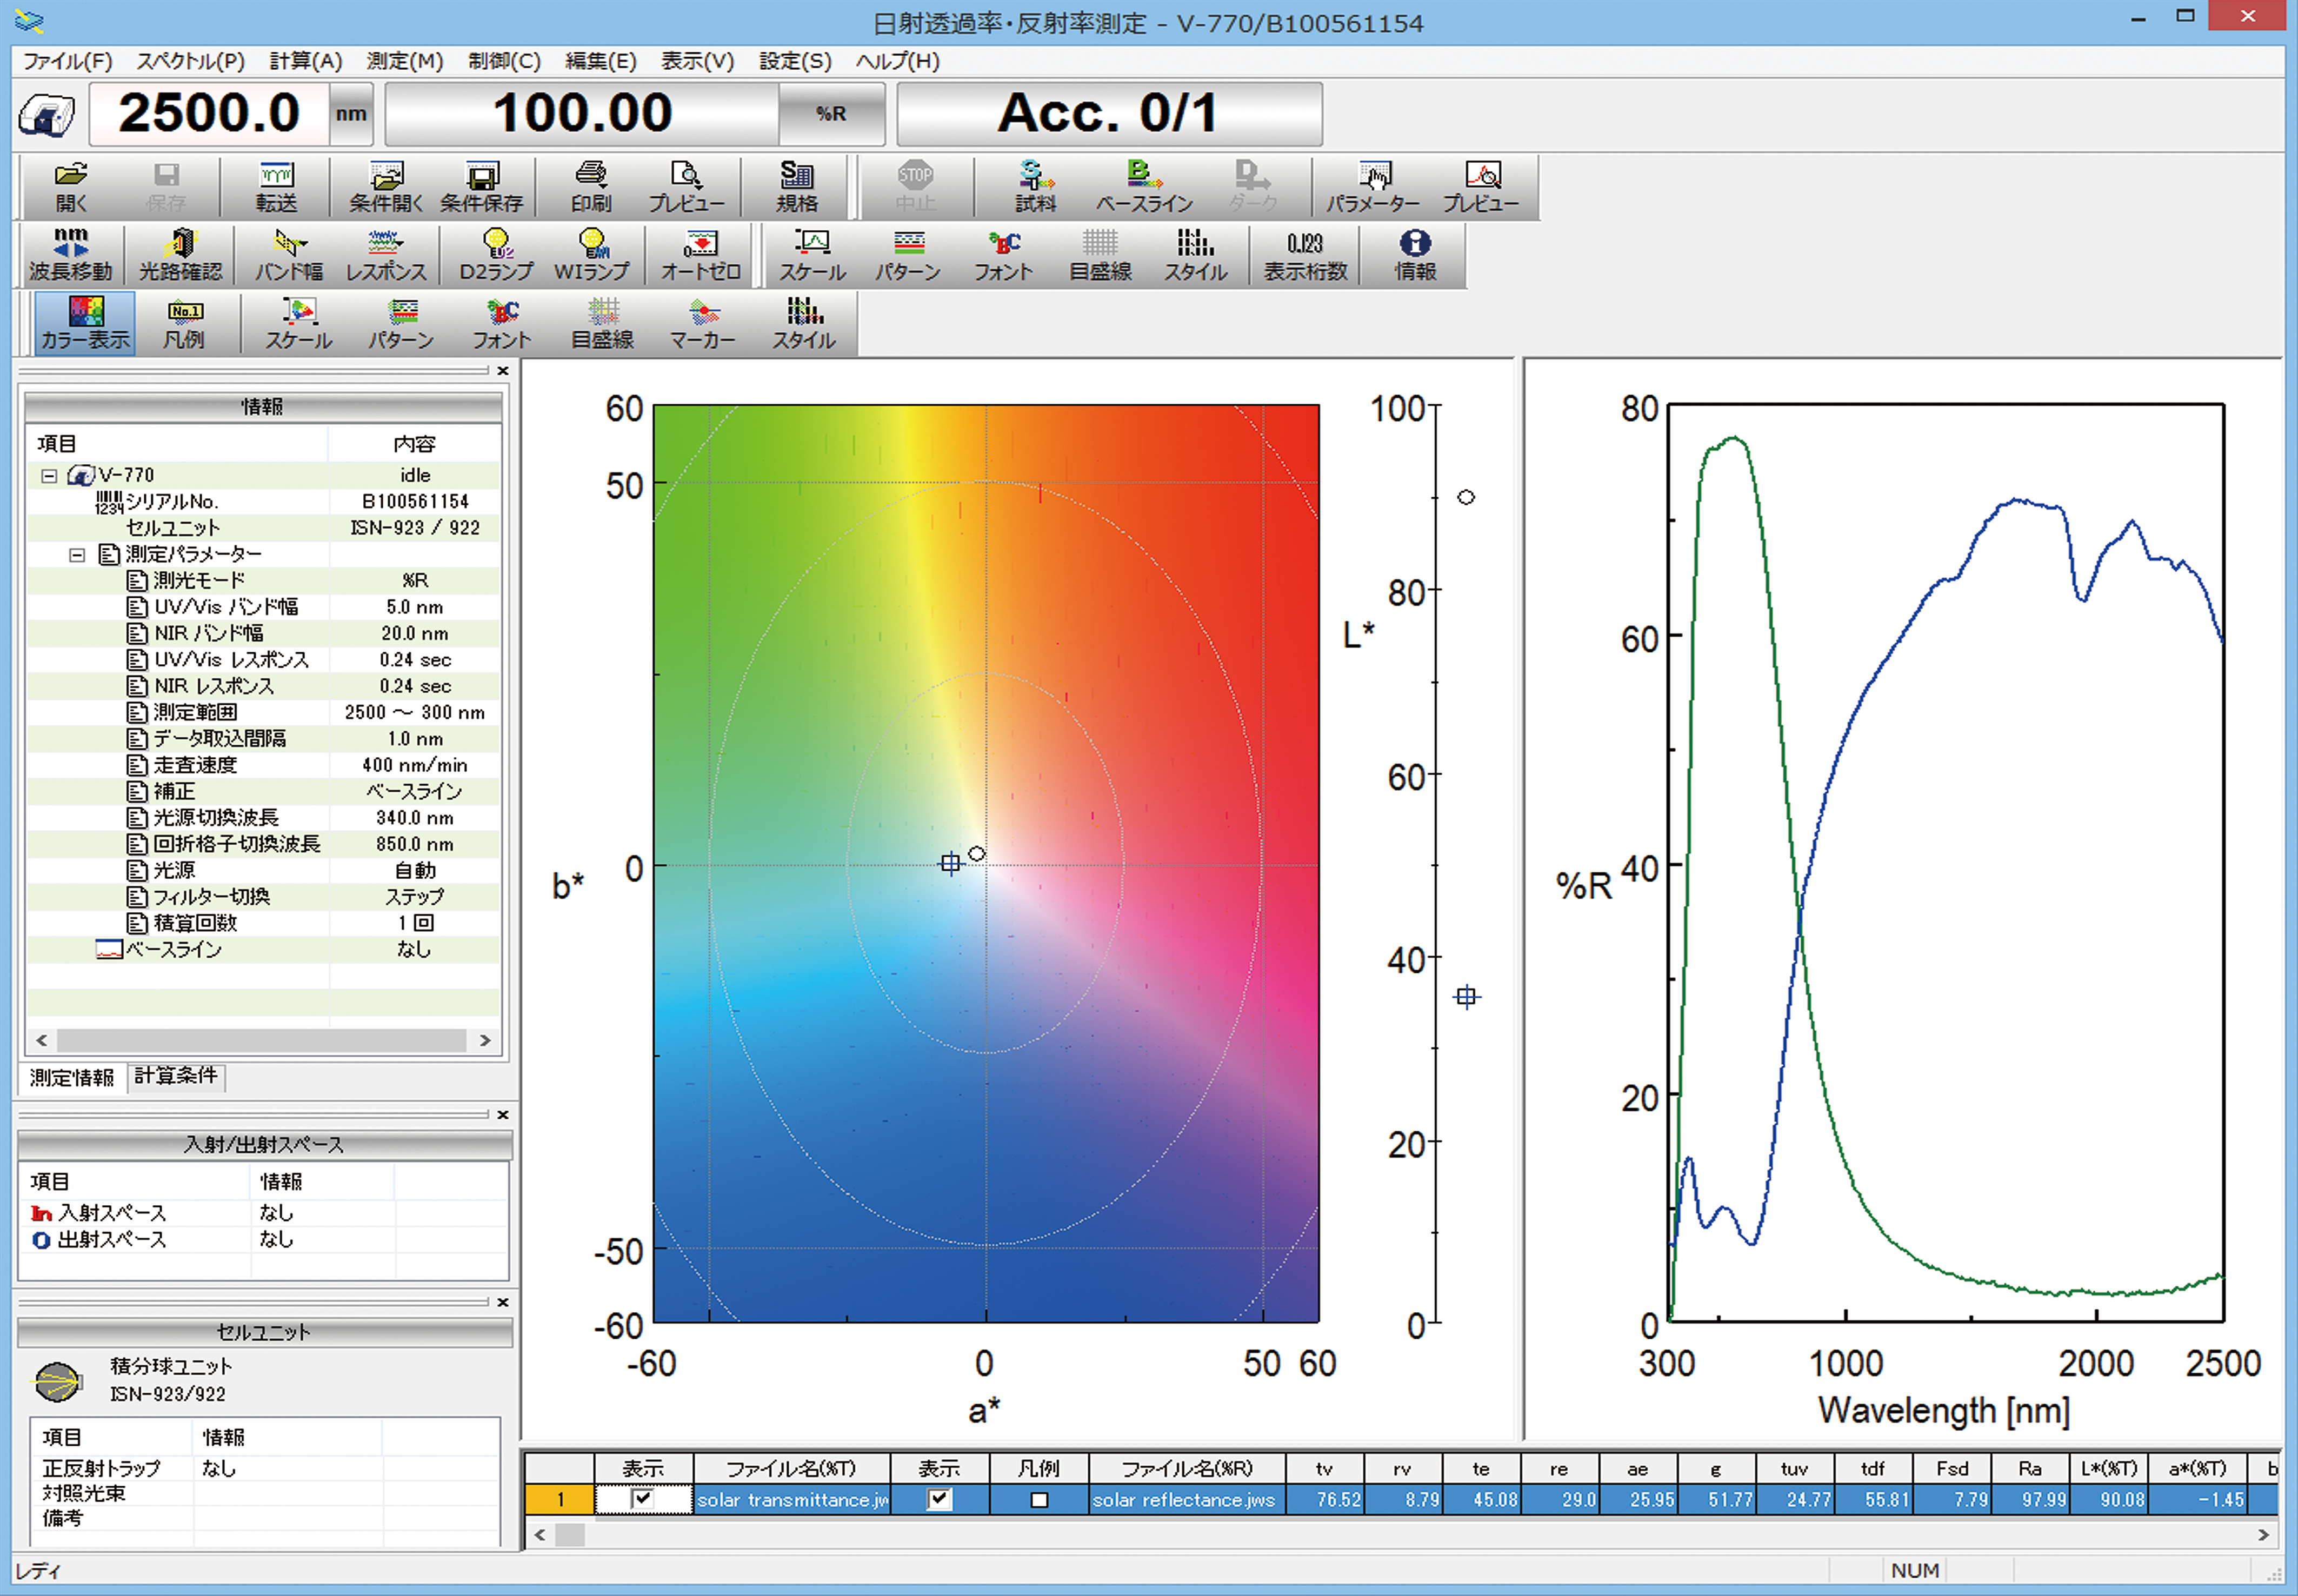
Task: Click the tv value 76.52 cell
Action: tap(1324, 1500)
